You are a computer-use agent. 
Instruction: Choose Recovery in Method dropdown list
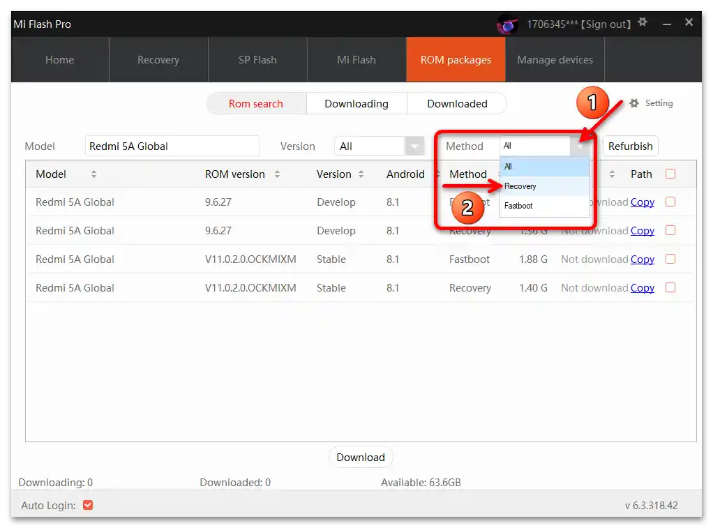[x=545, y=186]
